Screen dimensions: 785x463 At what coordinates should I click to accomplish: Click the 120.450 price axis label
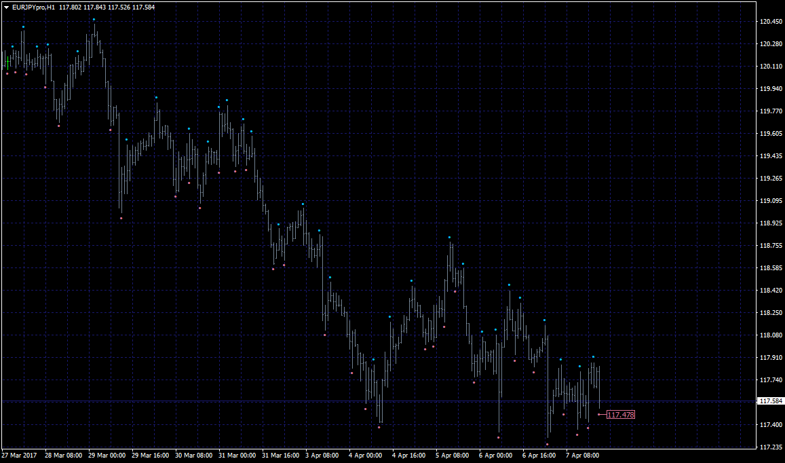coord(771,22)
